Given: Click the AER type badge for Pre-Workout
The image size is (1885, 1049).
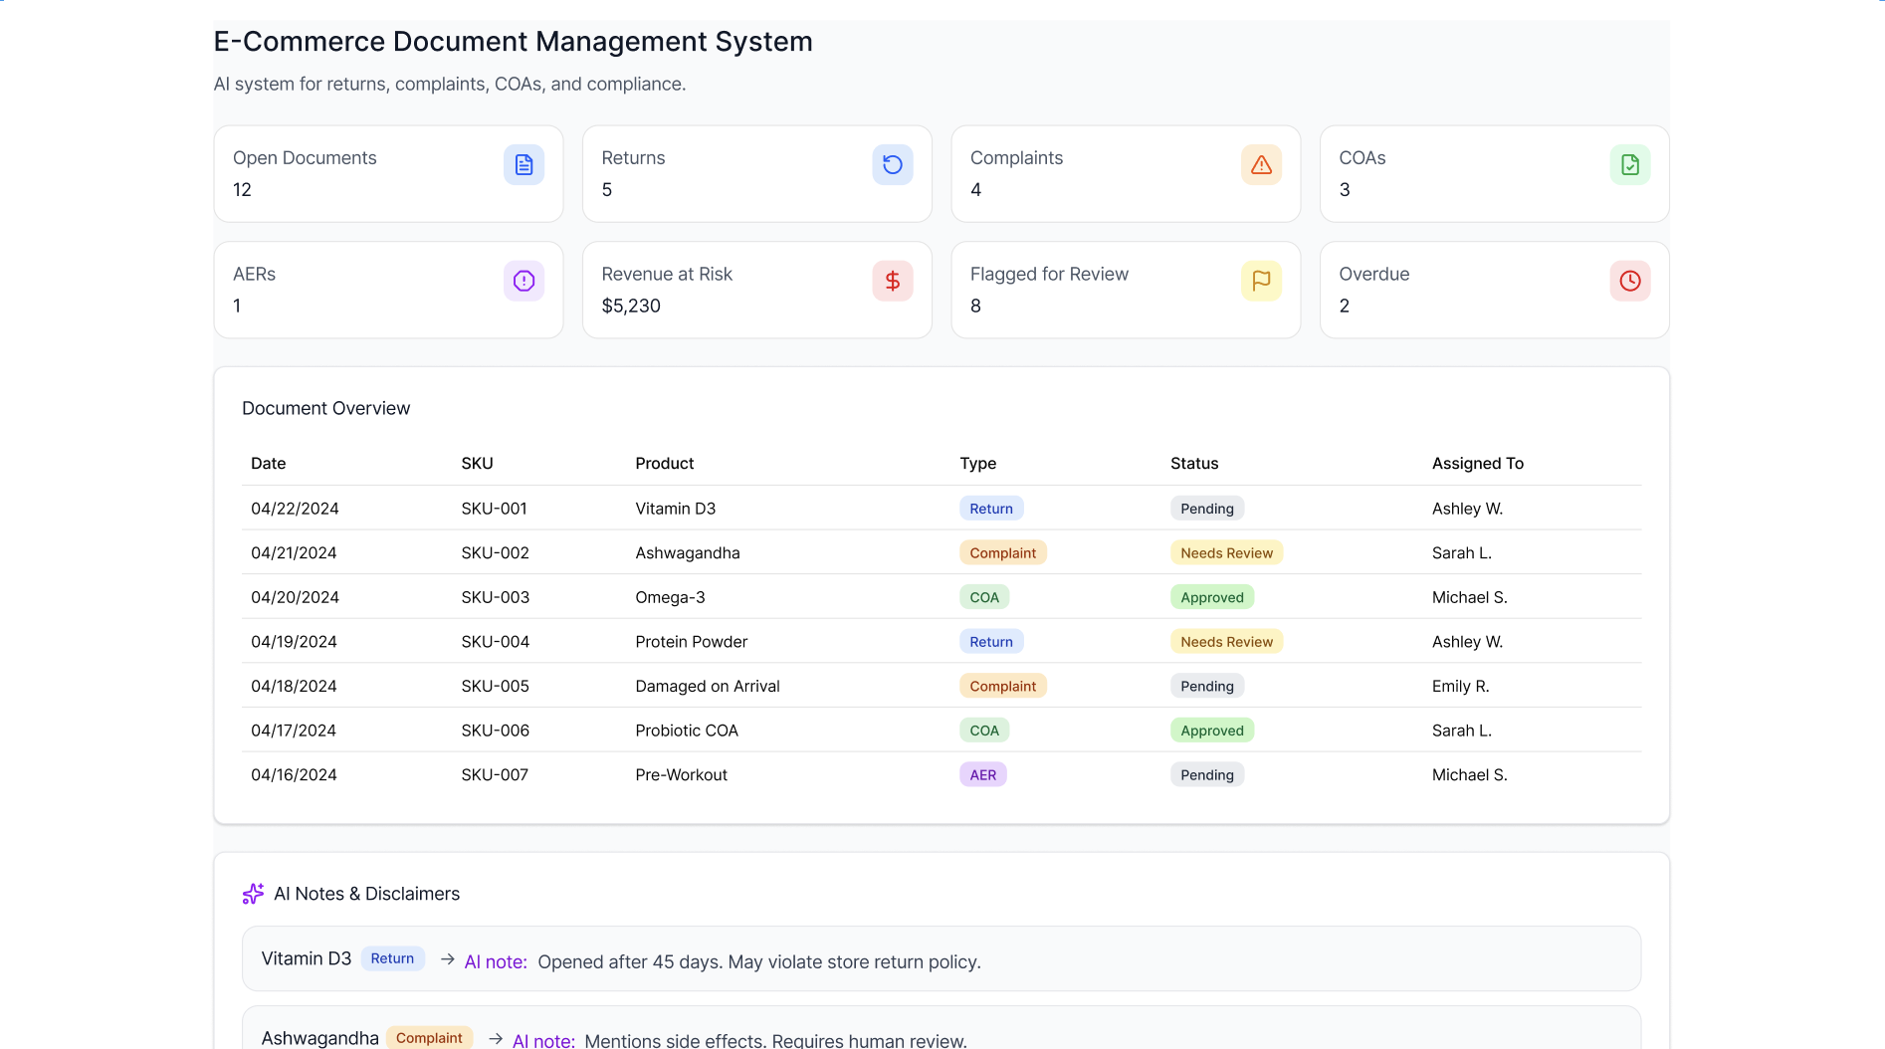Looking at the screenshot, I should coord(982,775).
